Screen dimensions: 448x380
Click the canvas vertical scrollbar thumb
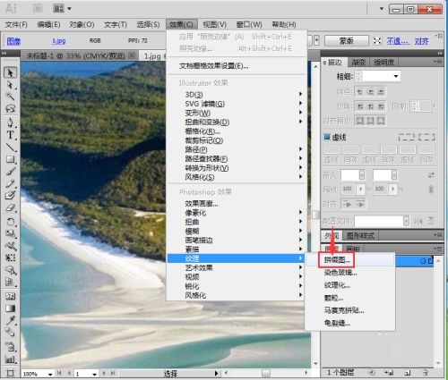315,215
